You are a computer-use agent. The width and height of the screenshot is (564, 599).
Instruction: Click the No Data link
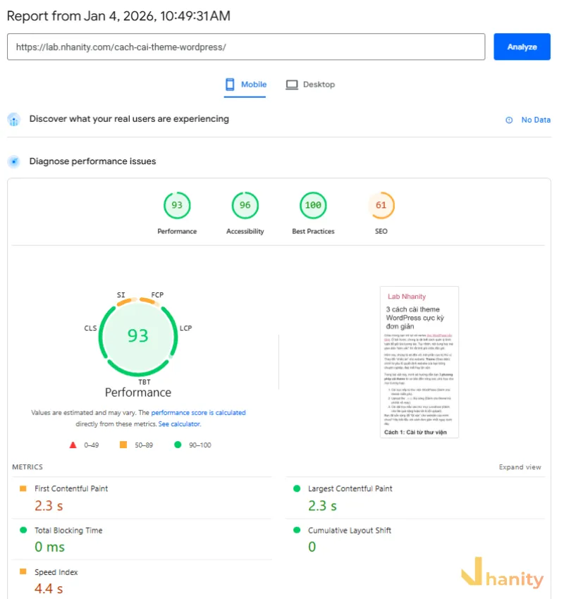[536, 120]
